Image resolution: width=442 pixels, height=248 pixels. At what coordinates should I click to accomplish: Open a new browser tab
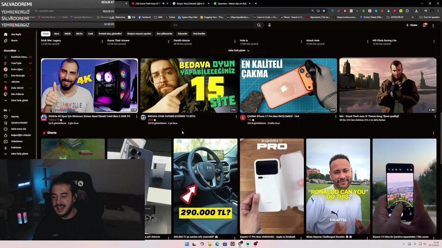point(256,3)
